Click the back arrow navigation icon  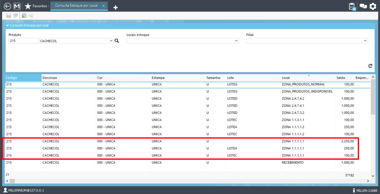(x=6, y=6)
